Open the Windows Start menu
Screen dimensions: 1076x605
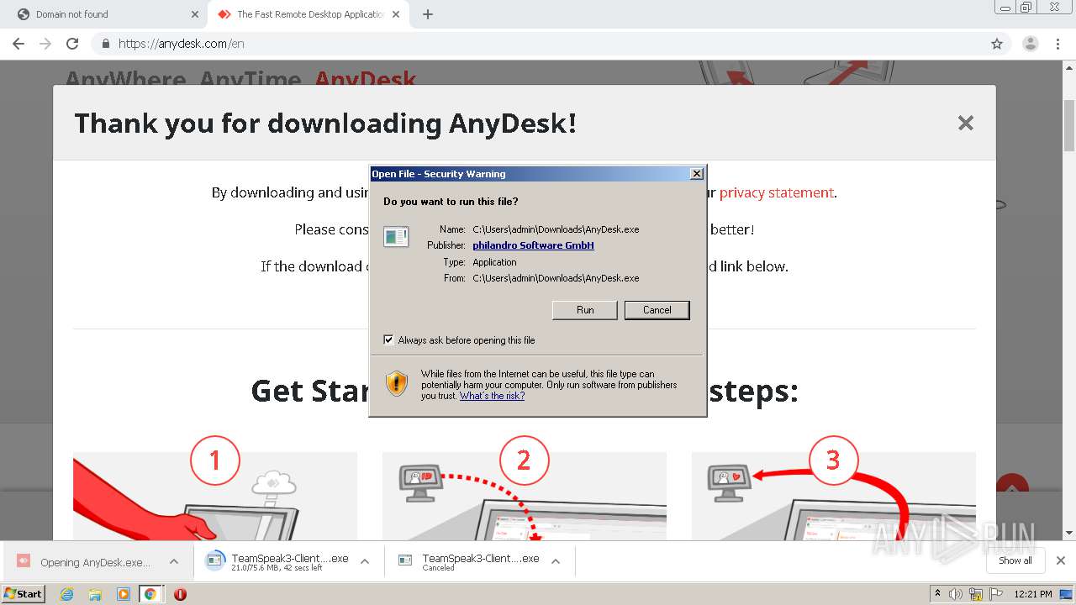tap(24, 593)
